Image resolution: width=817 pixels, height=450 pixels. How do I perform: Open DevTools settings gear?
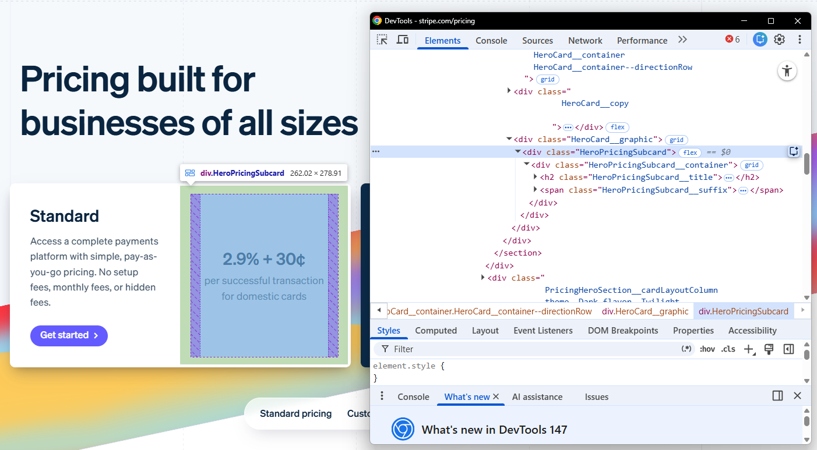[779, 40]
